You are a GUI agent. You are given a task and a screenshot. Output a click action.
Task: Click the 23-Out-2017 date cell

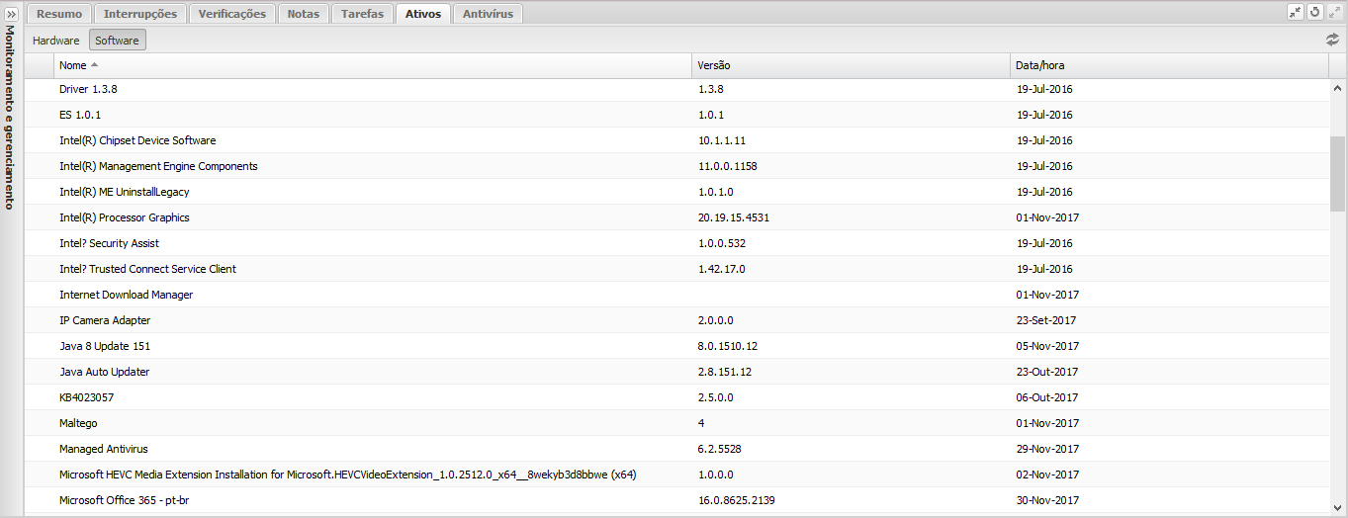[1047, 372]
